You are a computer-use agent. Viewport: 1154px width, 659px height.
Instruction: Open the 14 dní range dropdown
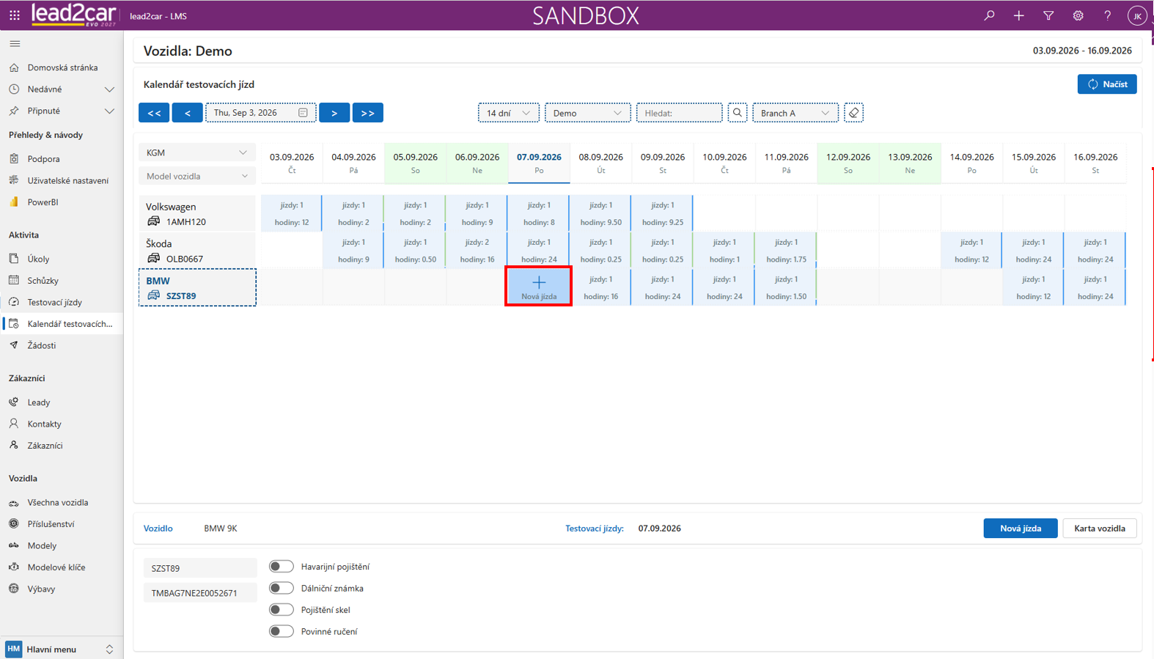point(509,113)
